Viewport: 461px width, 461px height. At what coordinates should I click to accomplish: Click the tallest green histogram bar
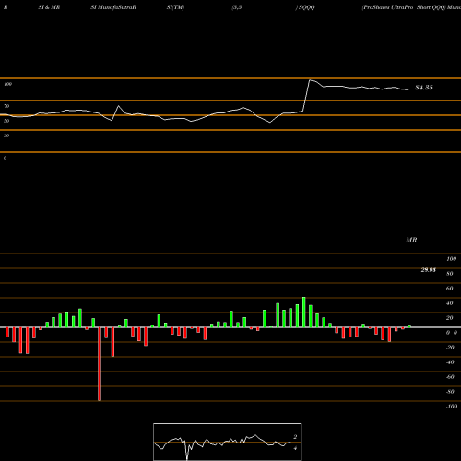pos(304,313)
